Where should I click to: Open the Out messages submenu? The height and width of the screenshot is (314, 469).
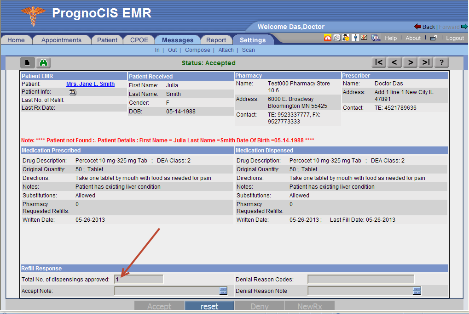click(172, 50)
